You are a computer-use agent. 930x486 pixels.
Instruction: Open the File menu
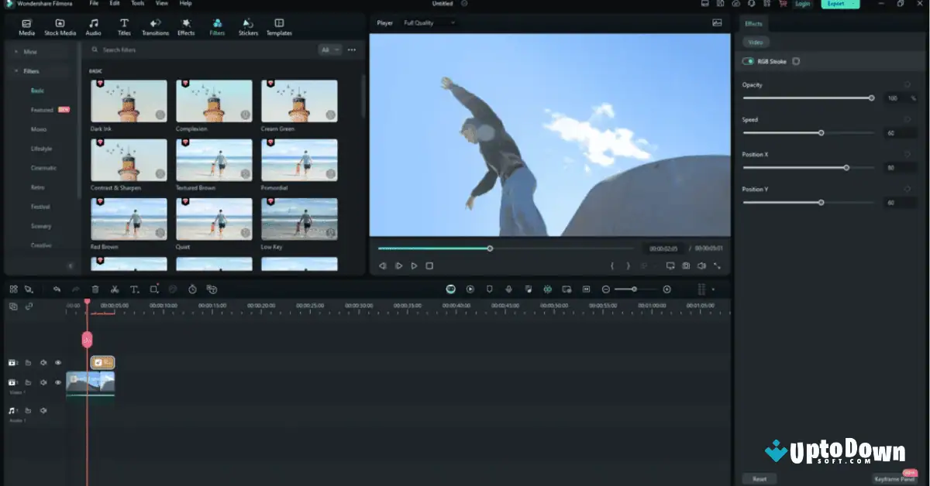click(95, 3)
